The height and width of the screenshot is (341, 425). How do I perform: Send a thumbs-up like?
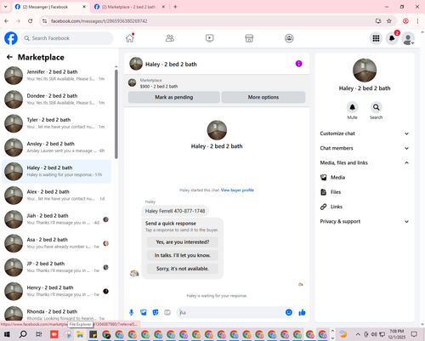302,312
